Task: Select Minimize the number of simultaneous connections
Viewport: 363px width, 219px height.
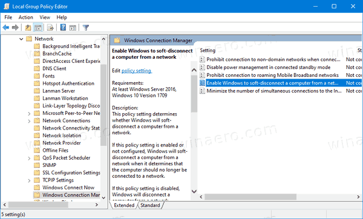Action: 274,91
